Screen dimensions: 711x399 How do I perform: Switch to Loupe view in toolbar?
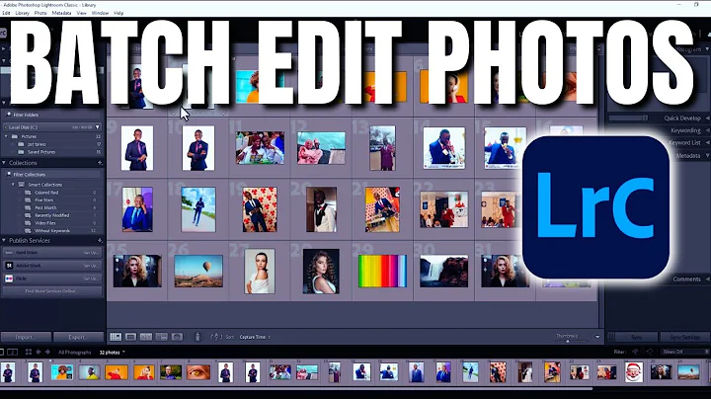[x=131, y=337]
